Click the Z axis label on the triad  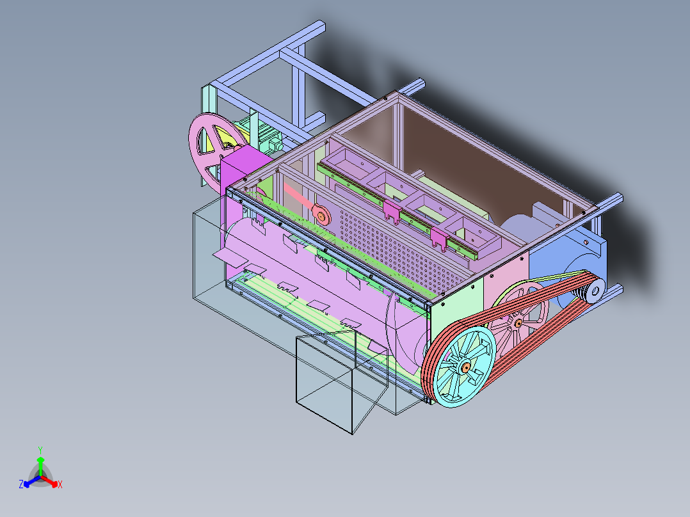[x=20, y=484]
